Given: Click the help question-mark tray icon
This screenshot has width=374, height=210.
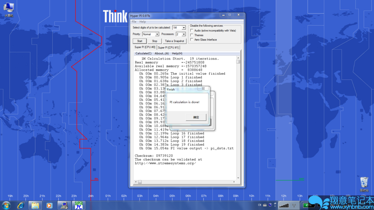Looking at the screenshot, I should [x=270, y=205].
